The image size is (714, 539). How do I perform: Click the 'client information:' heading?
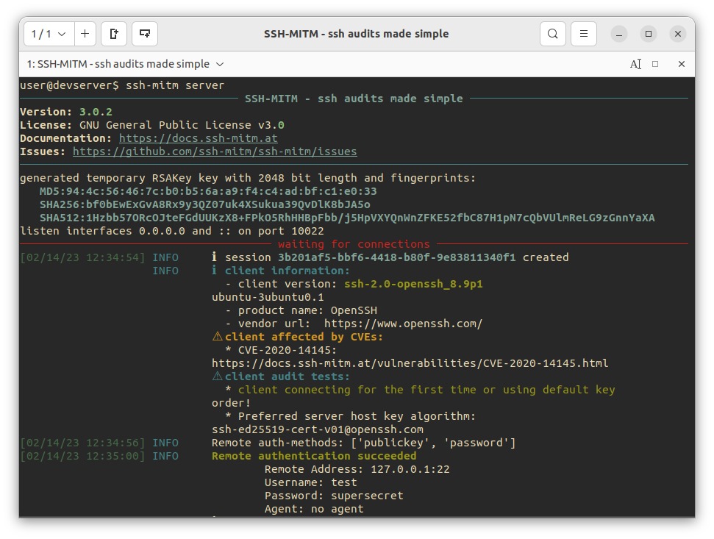click(288, 271)
